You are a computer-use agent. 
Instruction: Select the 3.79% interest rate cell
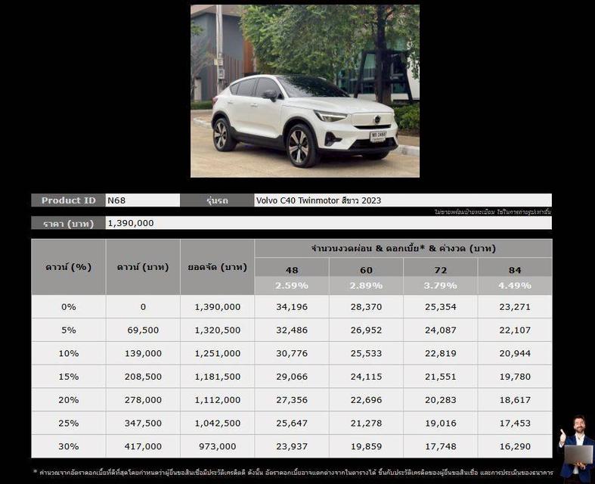[x=440, y=285]
